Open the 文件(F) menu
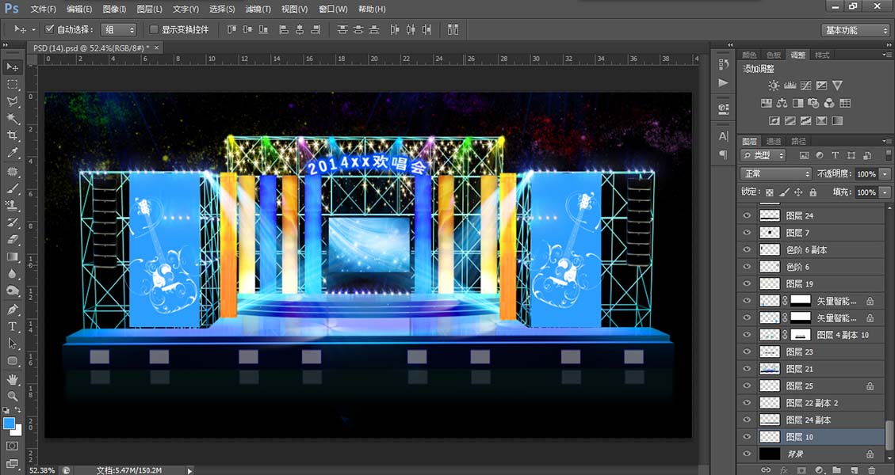Viewport: 895px width, 475px height. coord(43,9)
